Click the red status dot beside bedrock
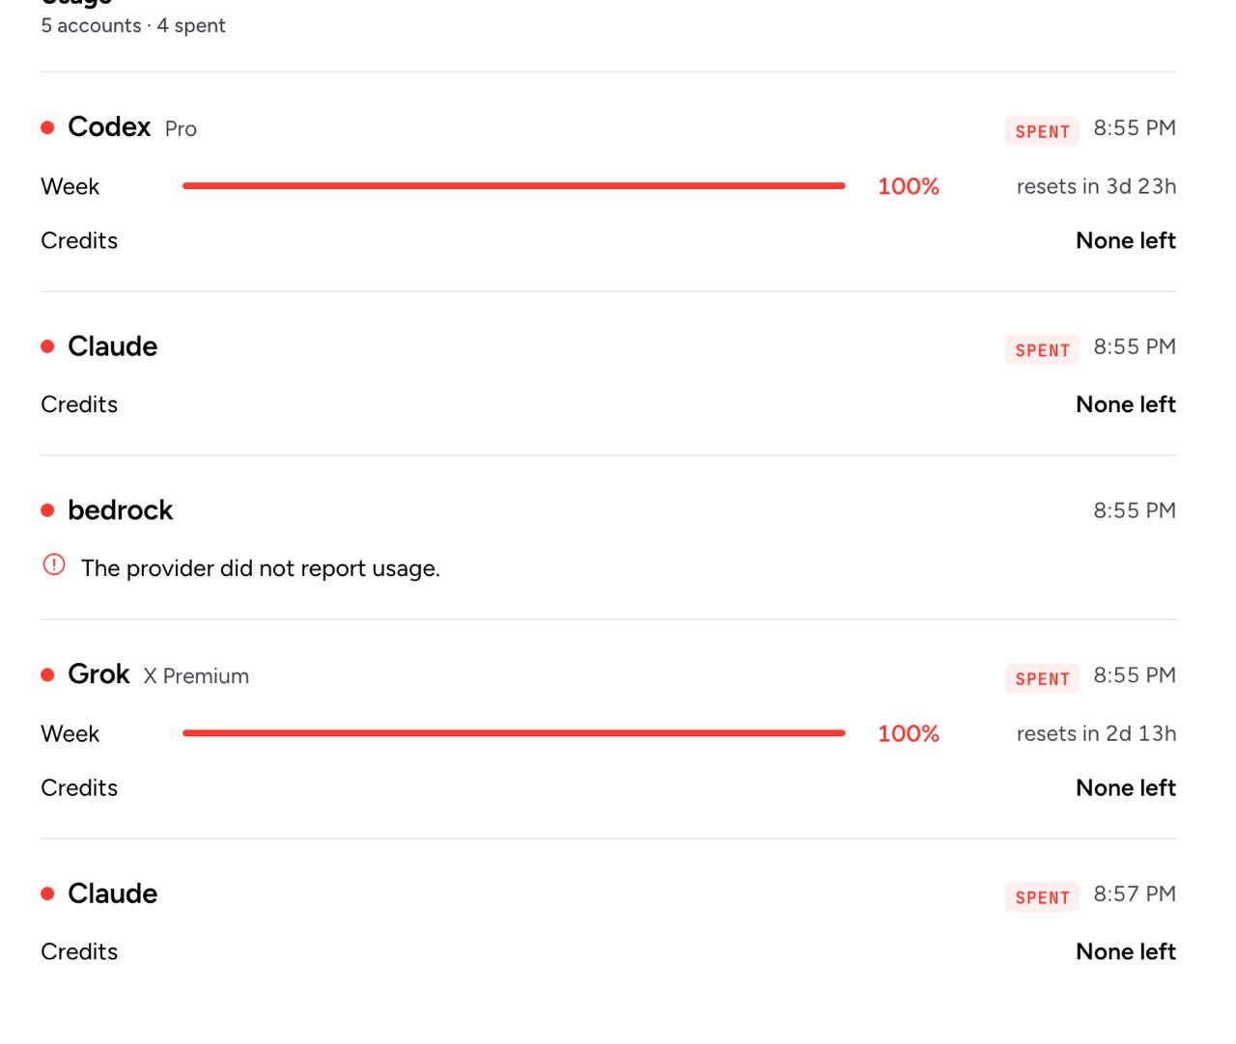This screenshot has height=1044, width=1236. point(47,510)
